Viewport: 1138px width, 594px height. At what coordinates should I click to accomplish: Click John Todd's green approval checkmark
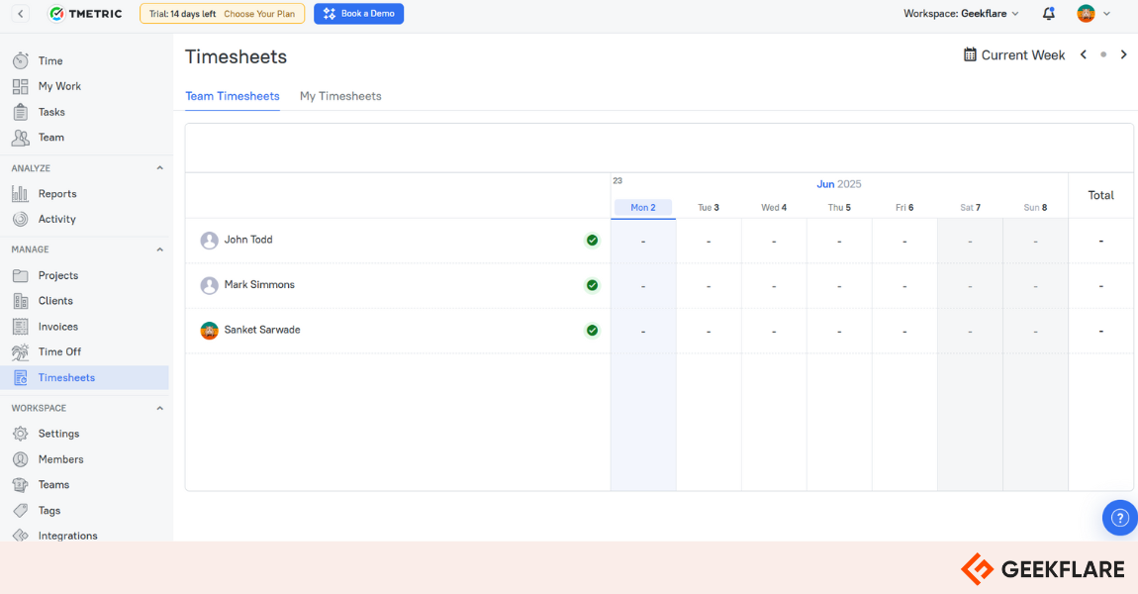(592, 241)
